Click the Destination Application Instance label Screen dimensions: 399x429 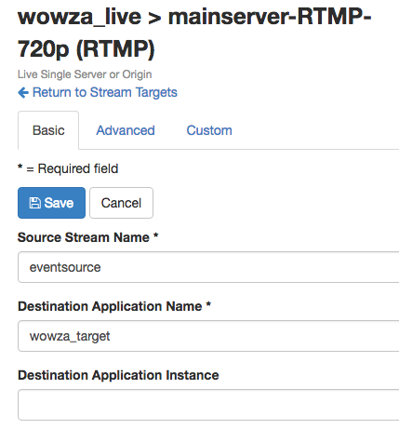tap(118, 375)
